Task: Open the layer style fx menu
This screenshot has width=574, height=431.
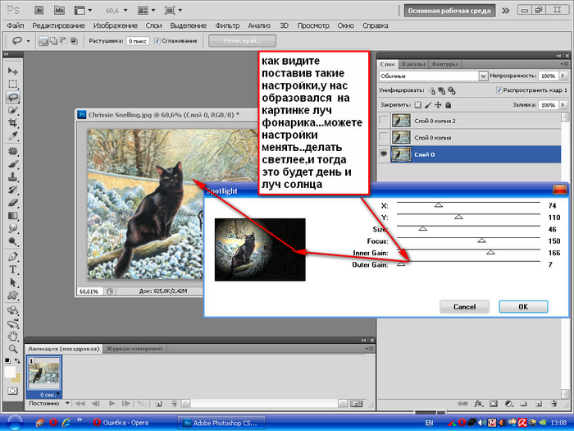Action: coord(478,404)
